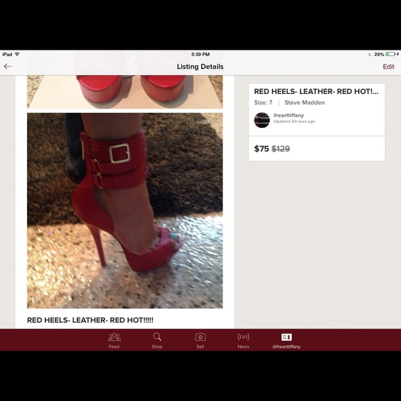Viewport: 401px width, 401px height.
Task: Tap the Size: 7 label
Action: [263, 102]
